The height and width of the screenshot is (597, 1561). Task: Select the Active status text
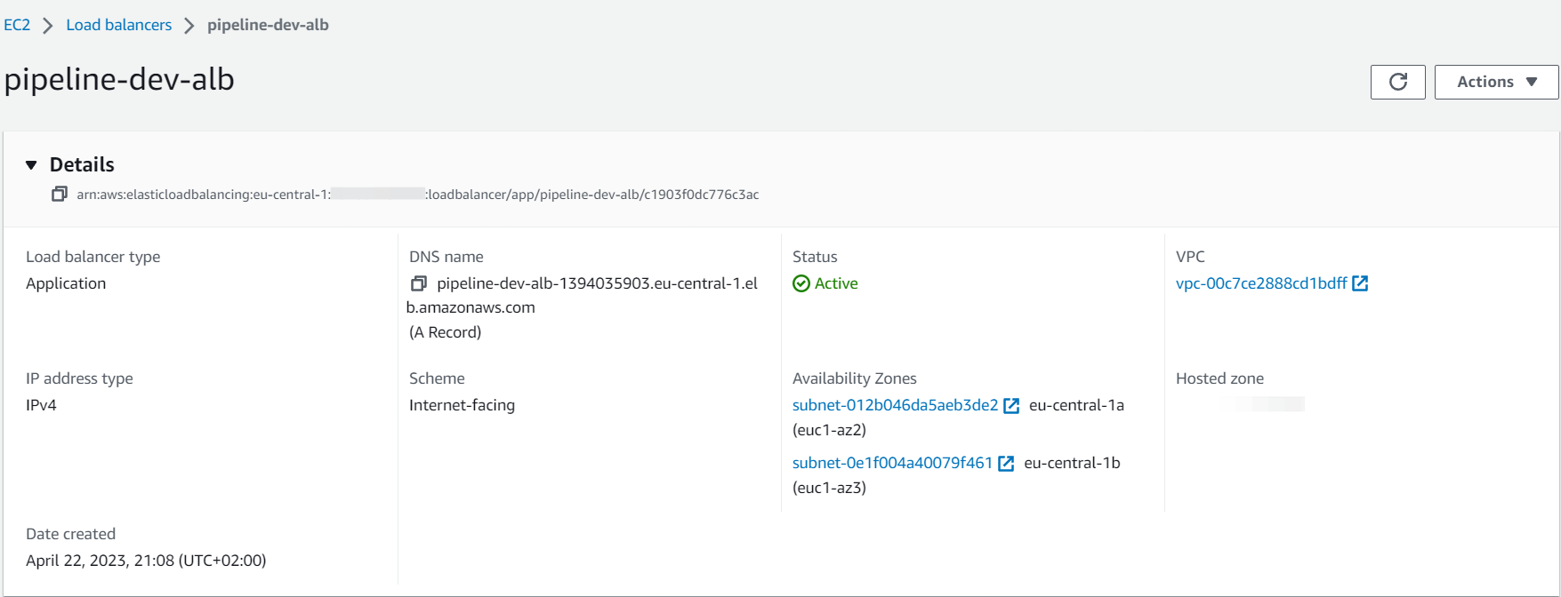(x=836, y=283)
